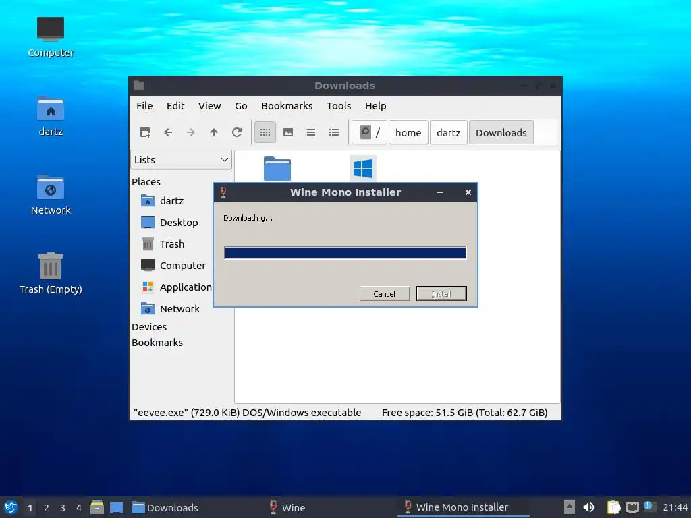
Task: Switch to detailed list view
Action: [333, 132]
